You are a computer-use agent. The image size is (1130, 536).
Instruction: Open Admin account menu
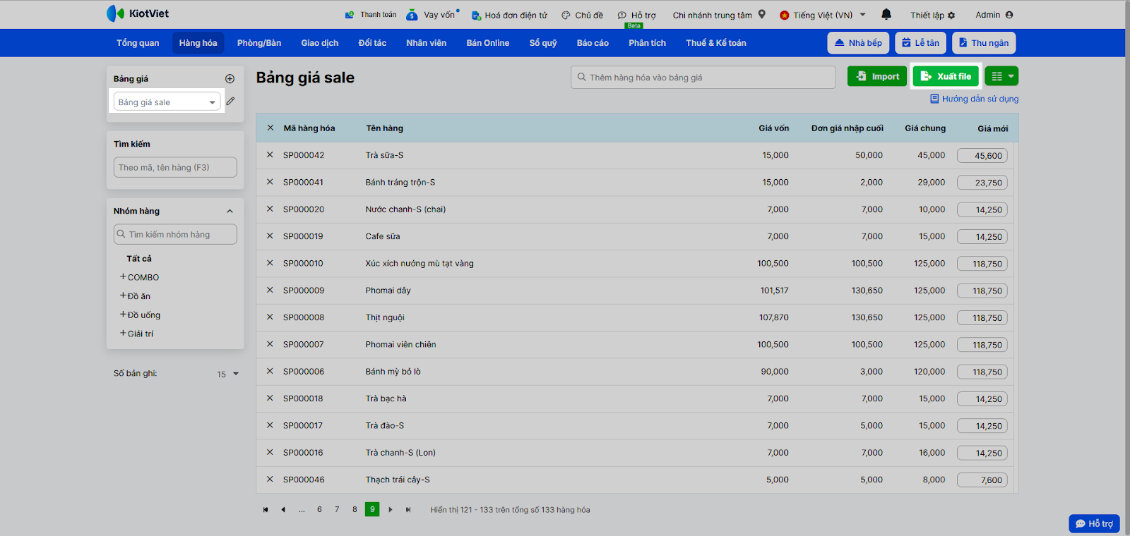click(x=994, y=15)
